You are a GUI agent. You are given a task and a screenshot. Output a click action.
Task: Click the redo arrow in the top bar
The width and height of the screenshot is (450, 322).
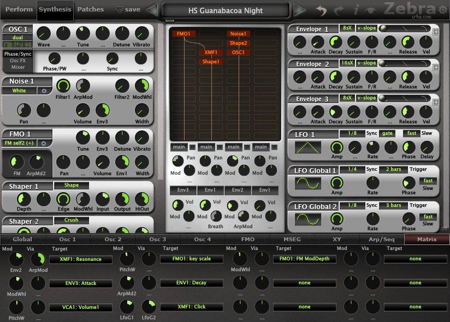(x=339, y=10)
